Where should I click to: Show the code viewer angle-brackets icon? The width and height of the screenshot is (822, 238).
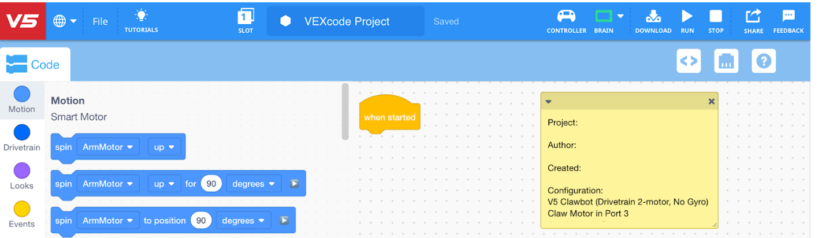point(689,61)
